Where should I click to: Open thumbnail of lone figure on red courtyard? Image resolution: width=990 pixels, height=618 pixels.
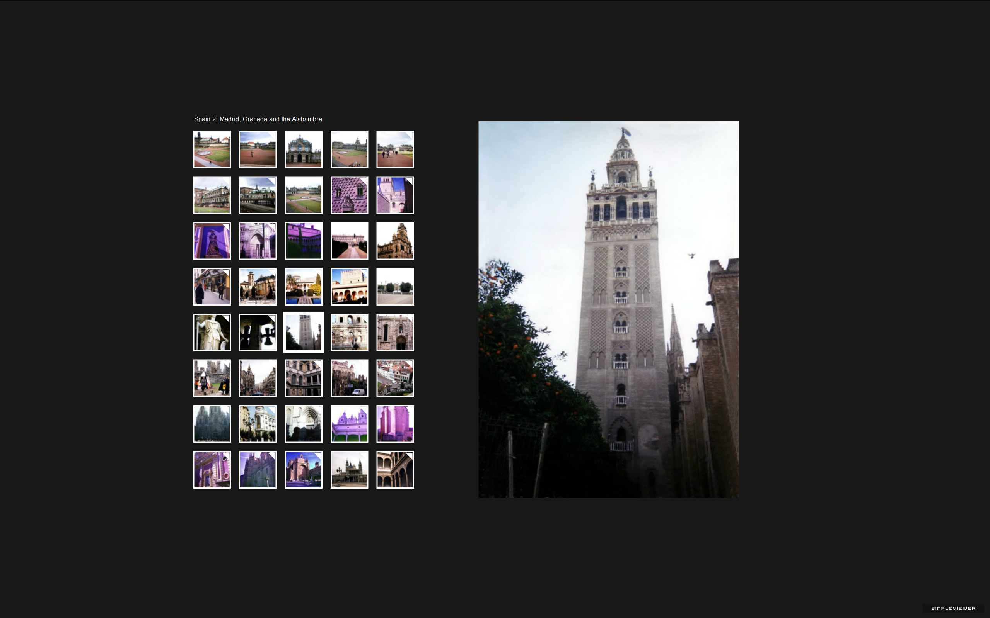[258, 149]
